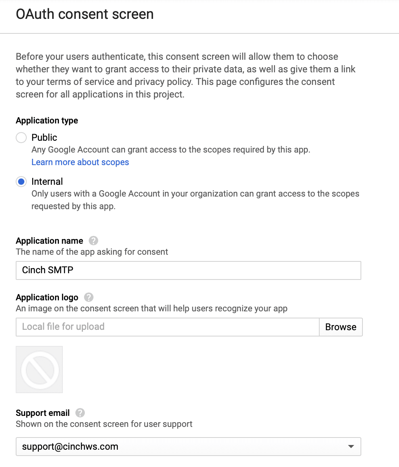Open the Learn more about scopes link
Screen dimensions: 399x467
point(80,162)
